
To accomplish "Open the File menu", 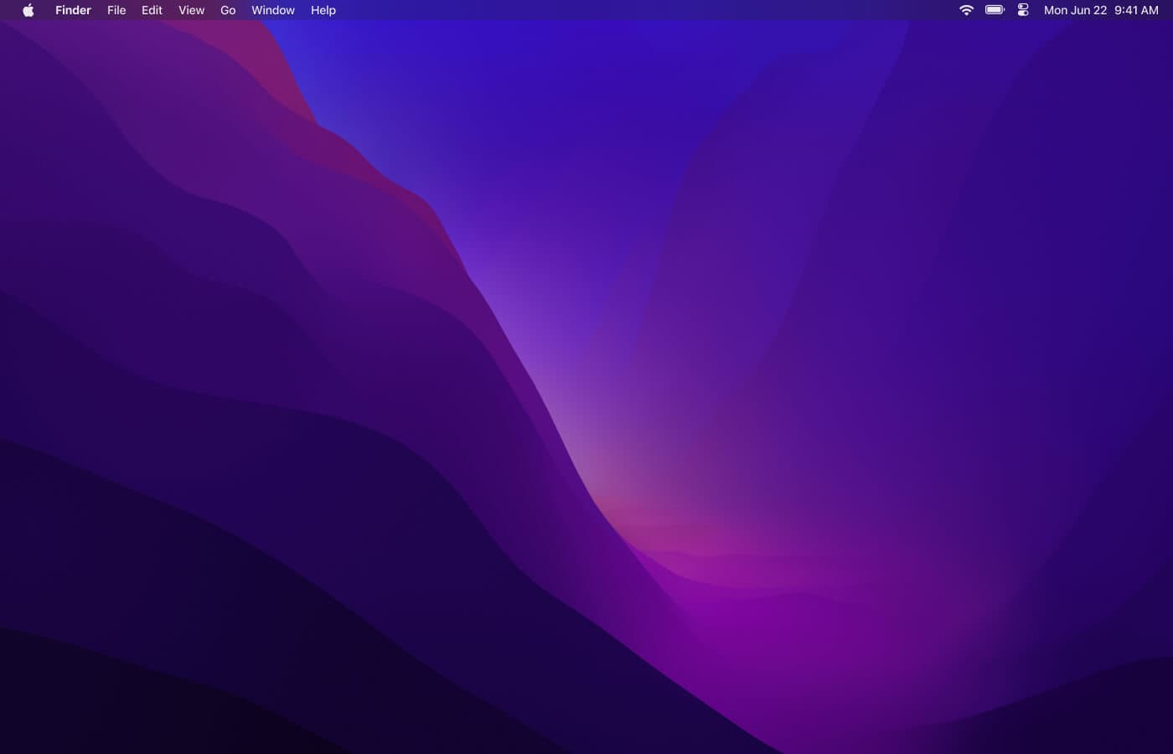I will (116, 10).
